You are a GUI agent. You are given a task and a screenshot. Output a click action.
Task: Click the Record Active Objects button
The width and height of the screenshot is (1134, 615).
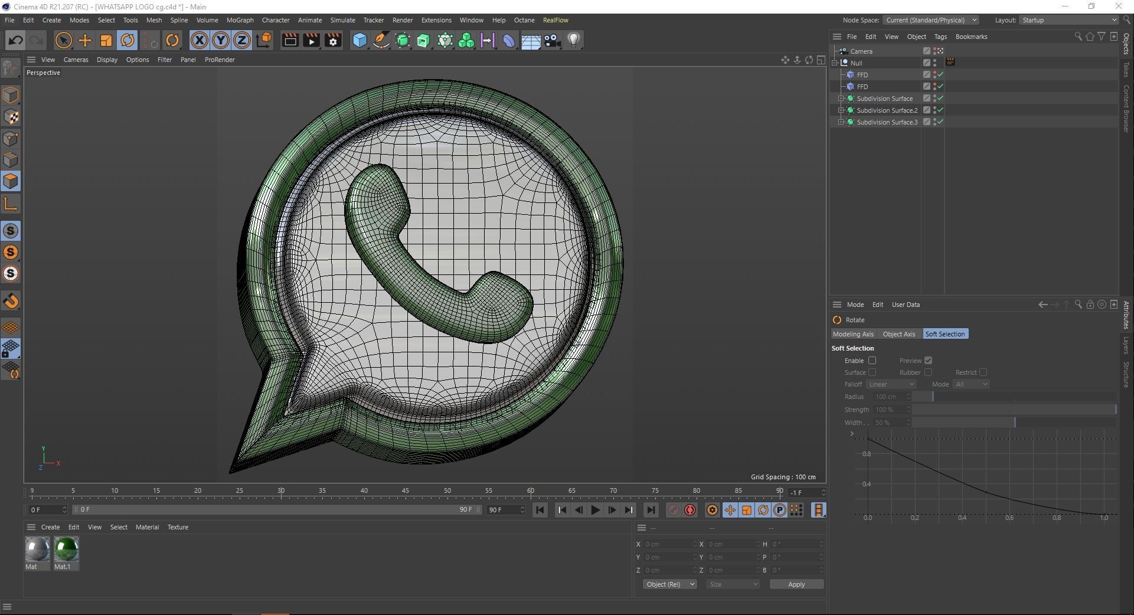click(x=673, y=510)
